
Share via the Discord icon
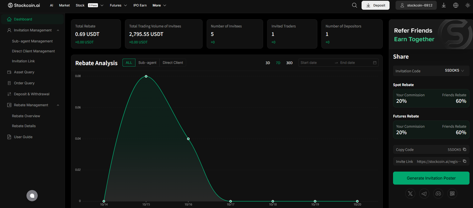(438, 194)
